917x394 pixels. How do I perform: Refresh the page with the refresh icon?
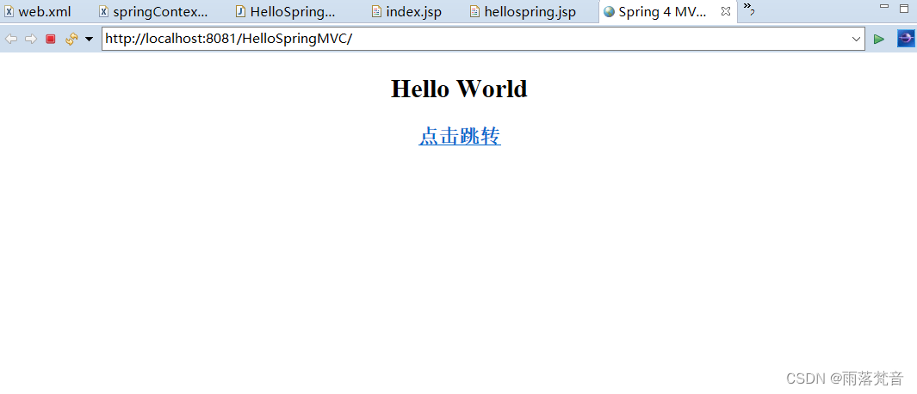point(71,40)
